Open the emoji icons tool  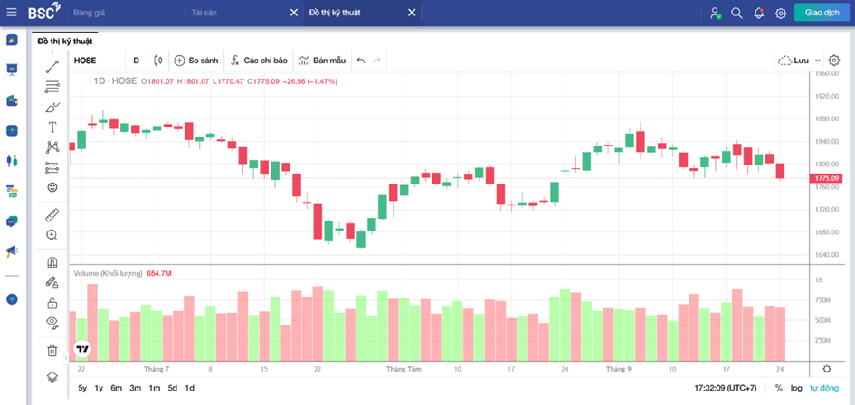coord(52,187)
